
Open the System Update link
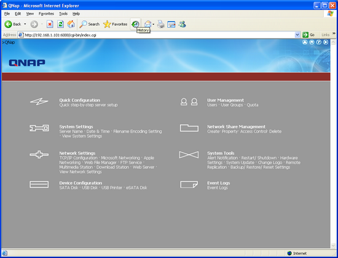coord(240,163)
